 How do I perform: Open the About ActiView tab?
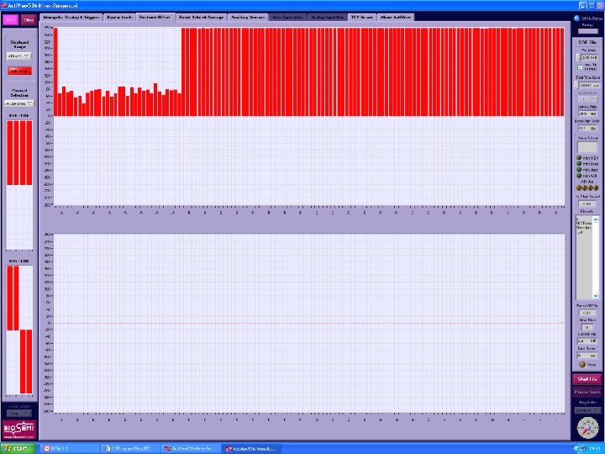coord(396,18)
